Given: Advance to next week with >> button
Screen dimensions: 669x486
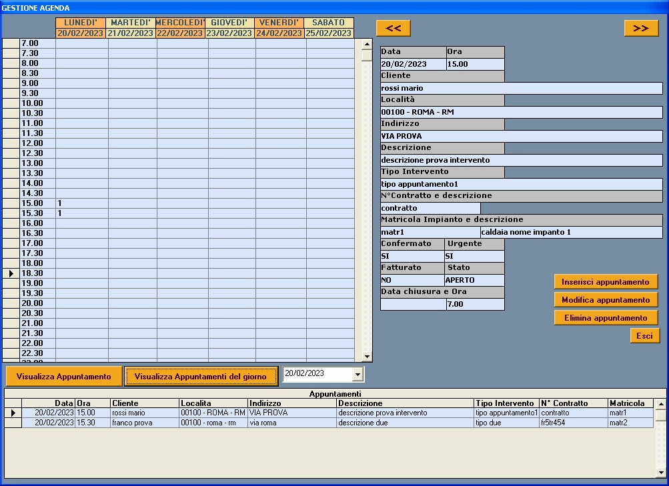Looking at the screenshot, I should point(641,28).
